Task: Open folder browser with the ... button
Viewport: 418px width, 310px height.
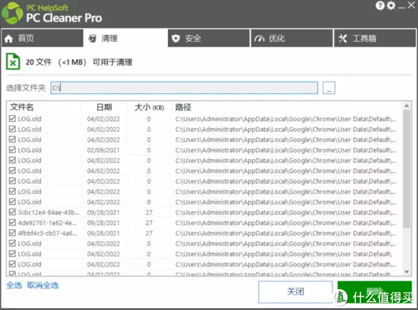Action: pos(330,87)
